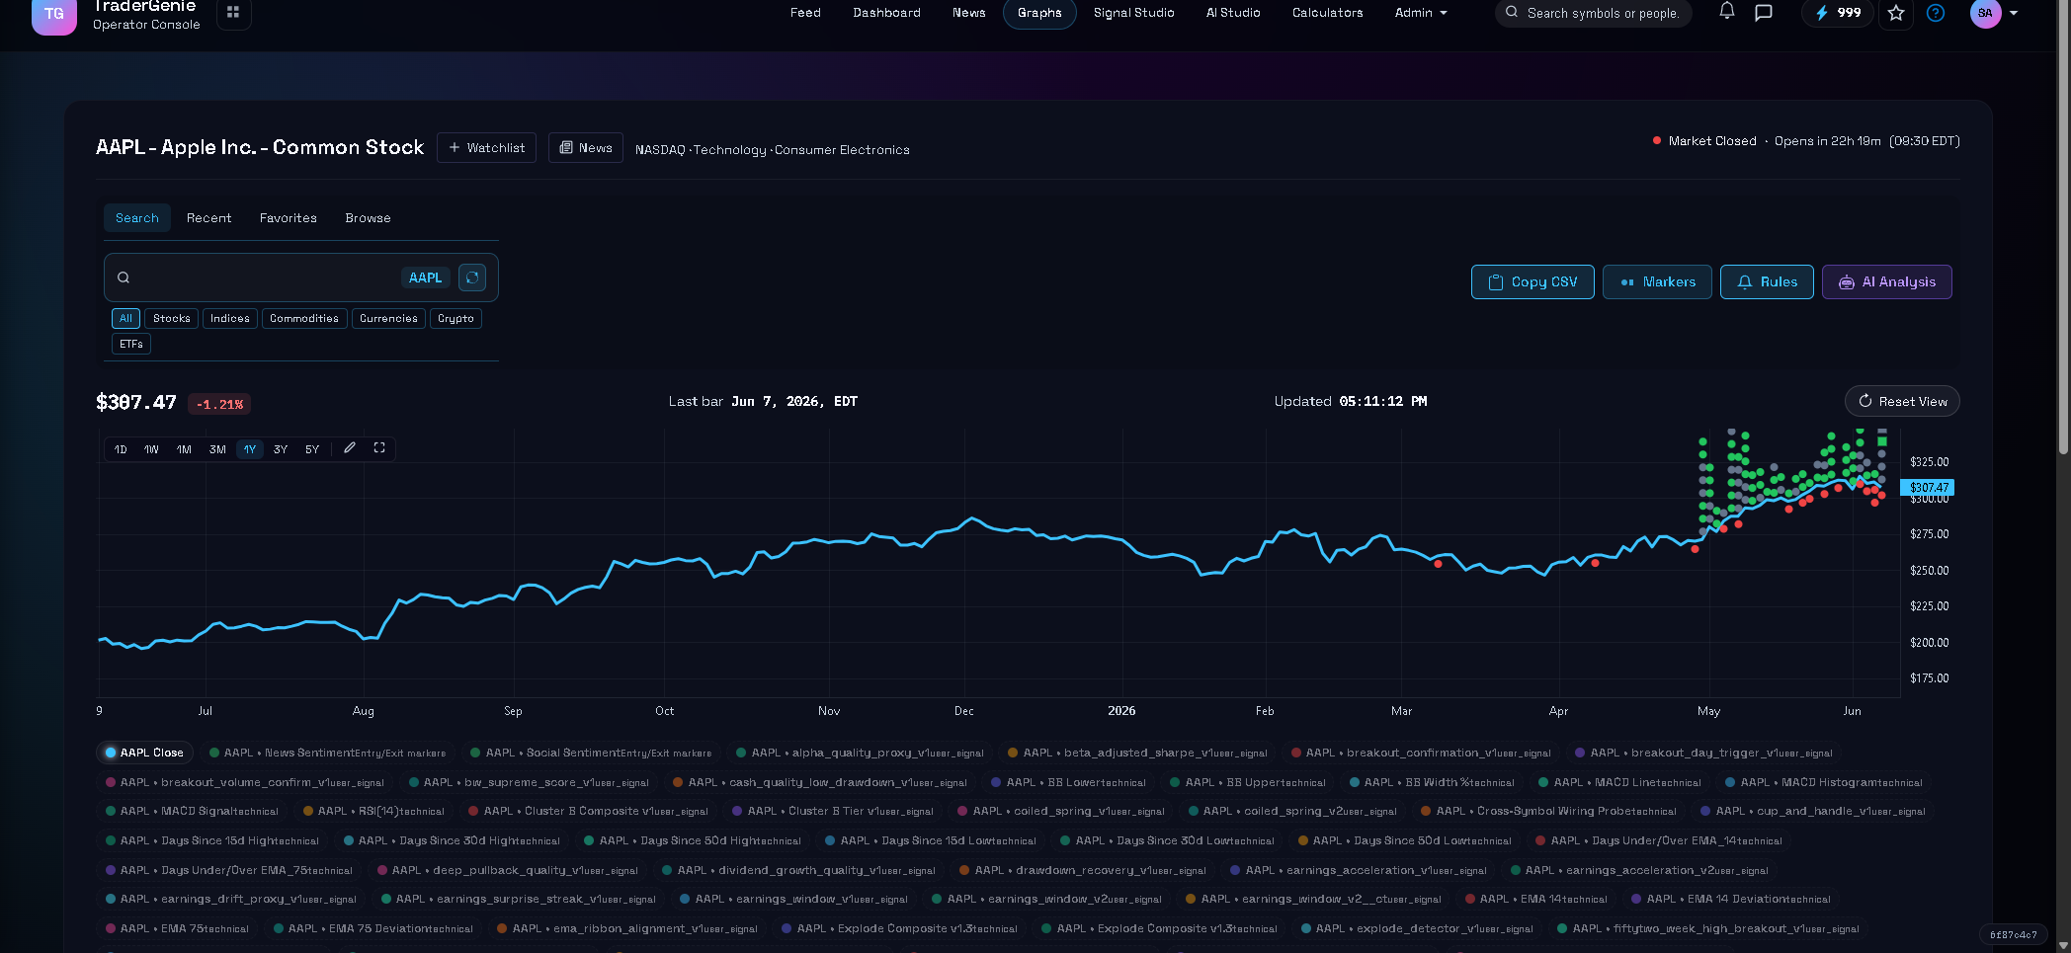Set chart range to 3Y
Screen dimensions: 2071x953
click(x=281, y=449)
